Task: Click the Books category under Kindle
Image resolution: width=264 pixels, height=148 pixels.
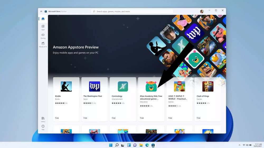Action: pos(57,99)
